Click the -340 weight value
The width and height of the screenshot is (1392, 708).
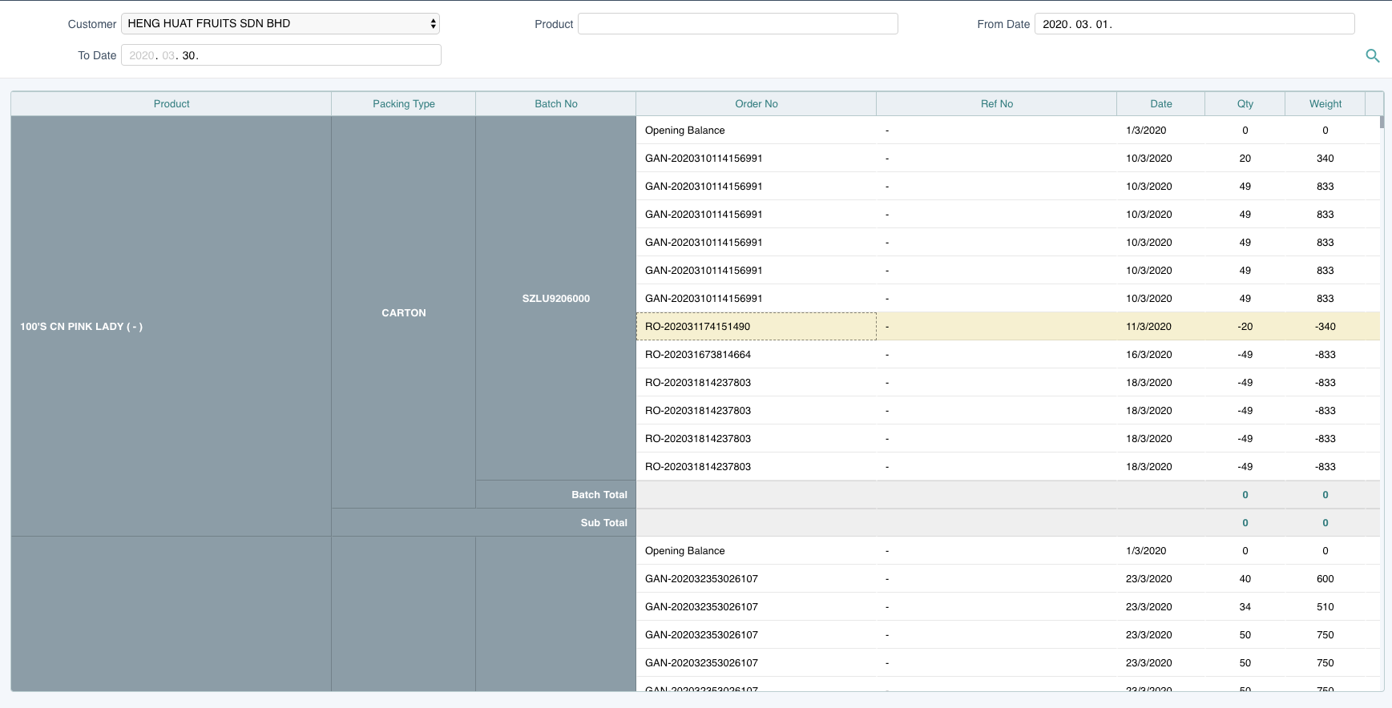[1325, 326]
